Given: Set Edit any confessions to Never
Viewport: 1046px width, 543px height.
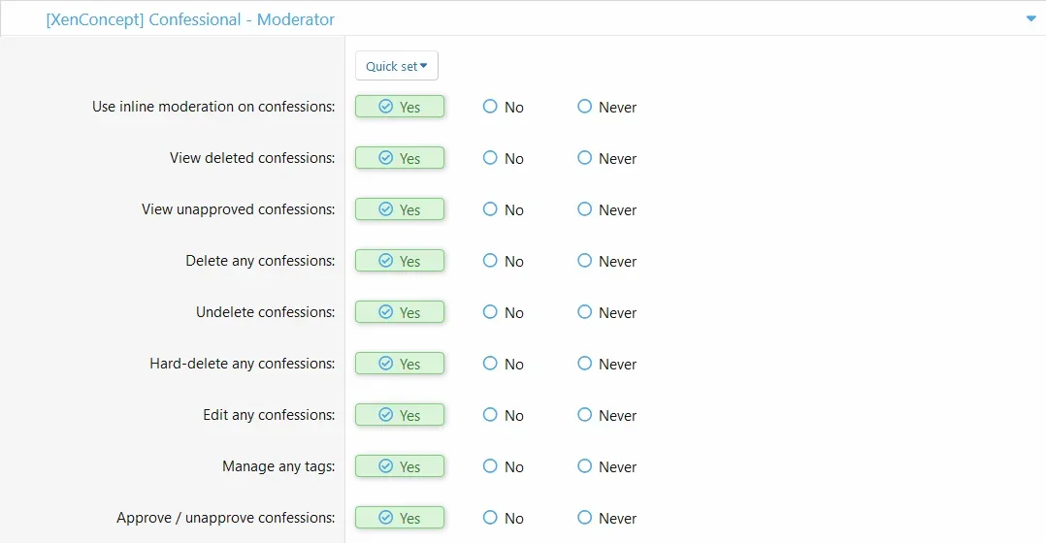Looking at the screenshot, I should [606, 415].
